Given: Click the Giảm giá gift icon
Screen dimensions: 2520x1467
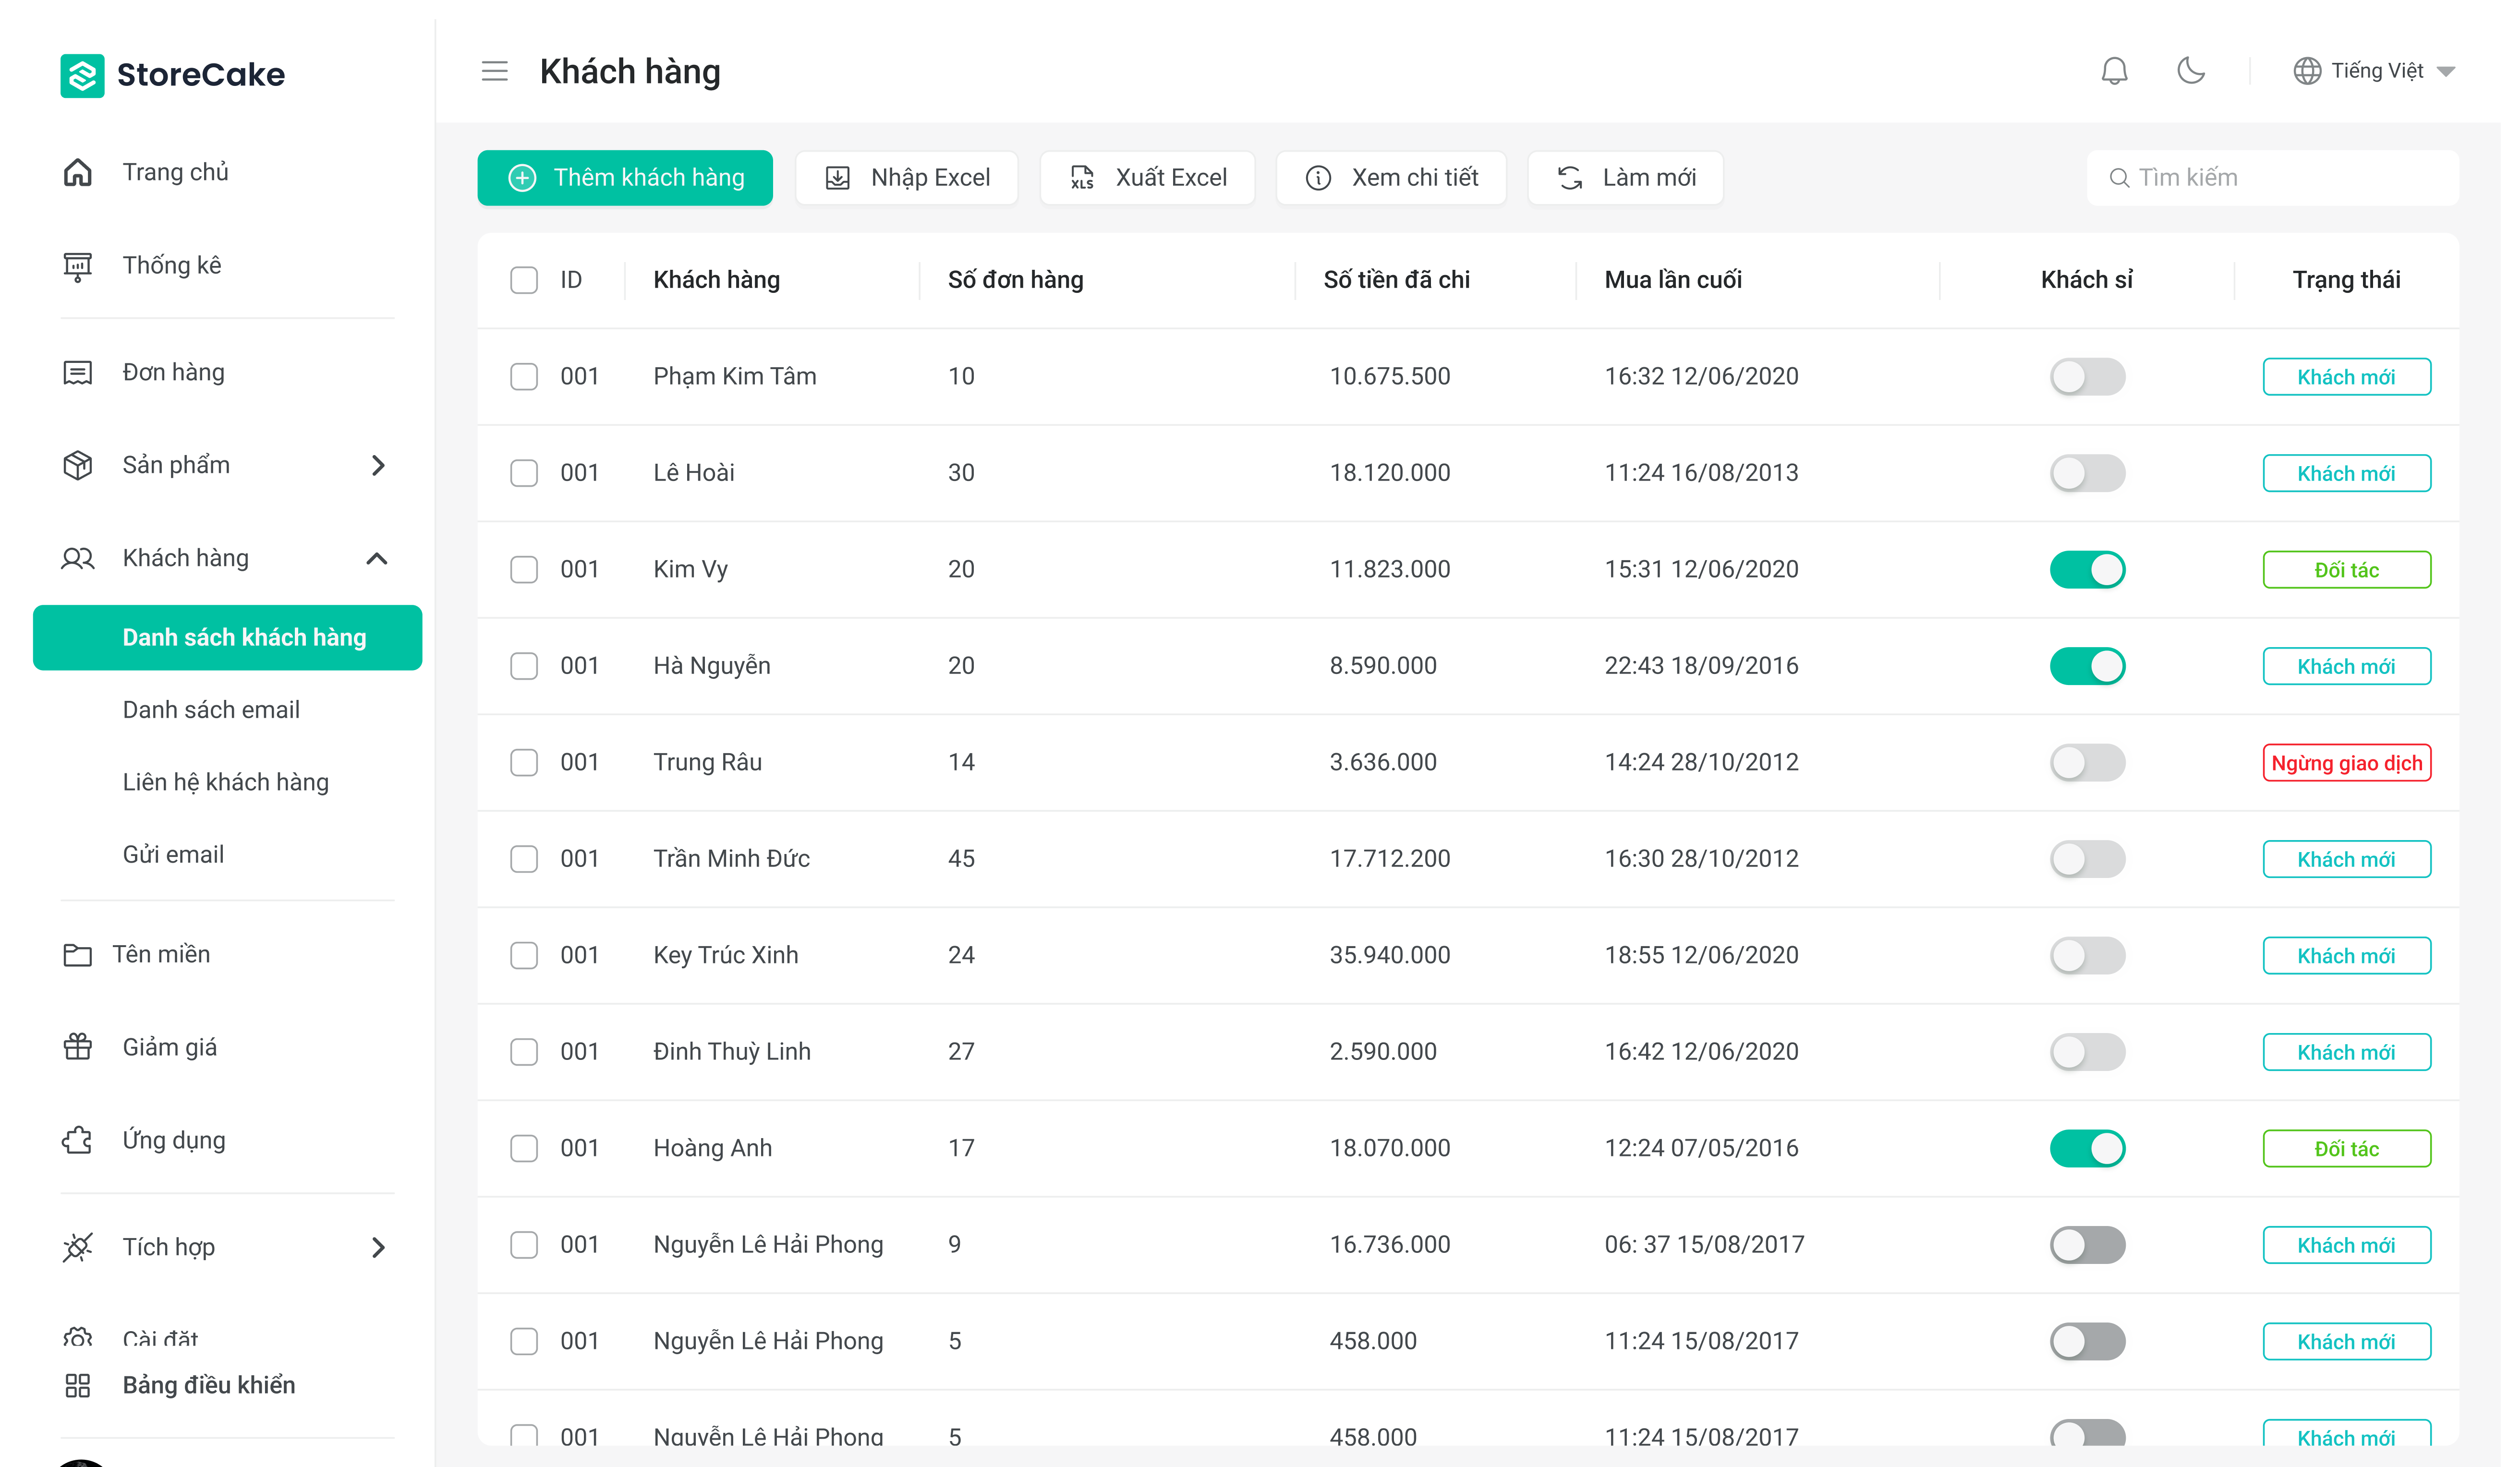Looking at the screenshot, I should 78,1047.
